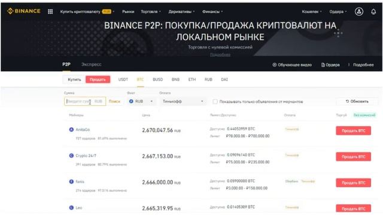Open the user profile icon
The image size is (383, 215).
point(359,11)
